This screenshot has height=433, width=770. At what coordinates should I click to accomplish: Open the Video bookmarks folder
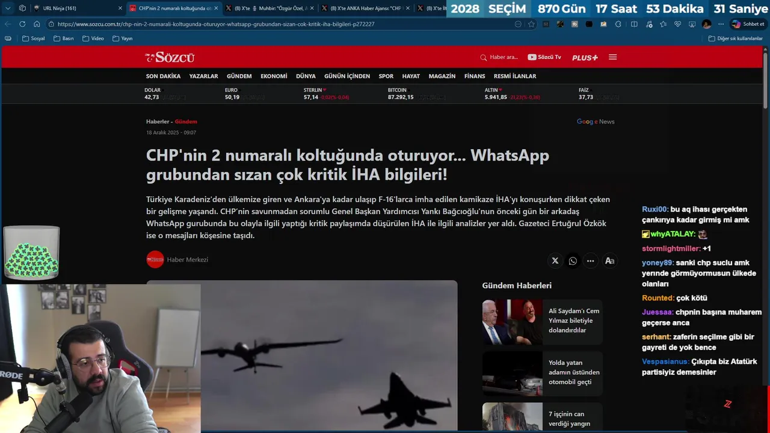pyautogui.click(x=93, y=38)
